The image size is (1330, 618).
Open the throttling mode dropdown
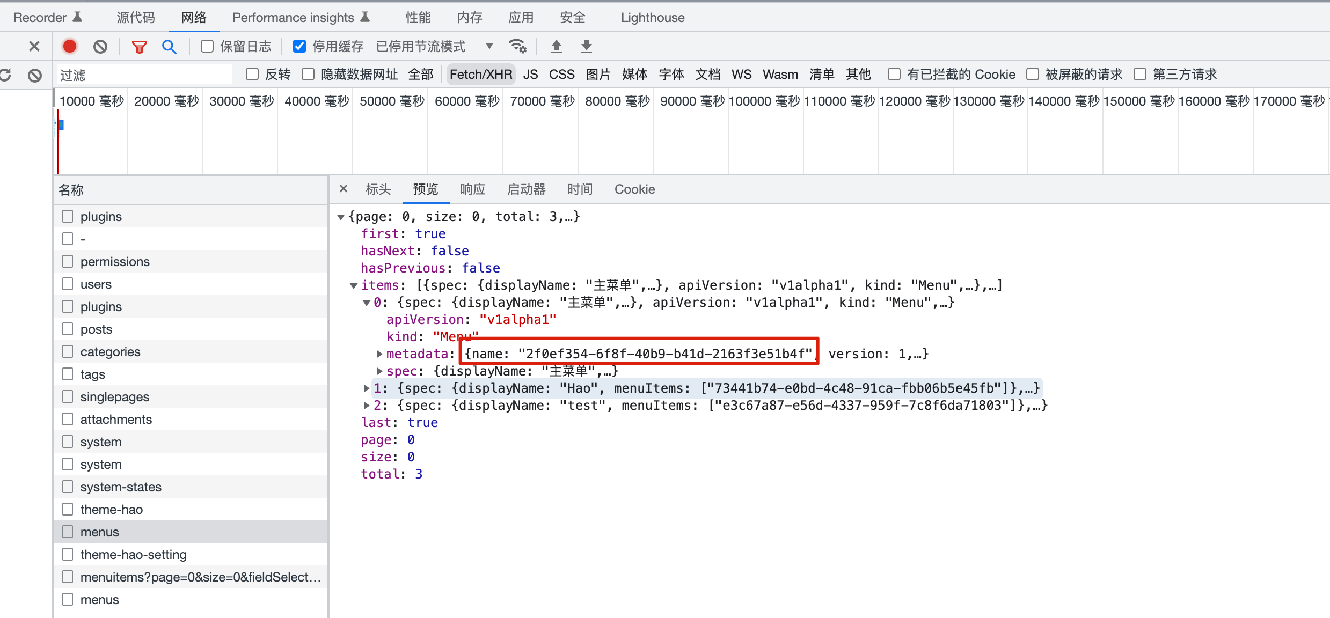[x=489, y=46]
